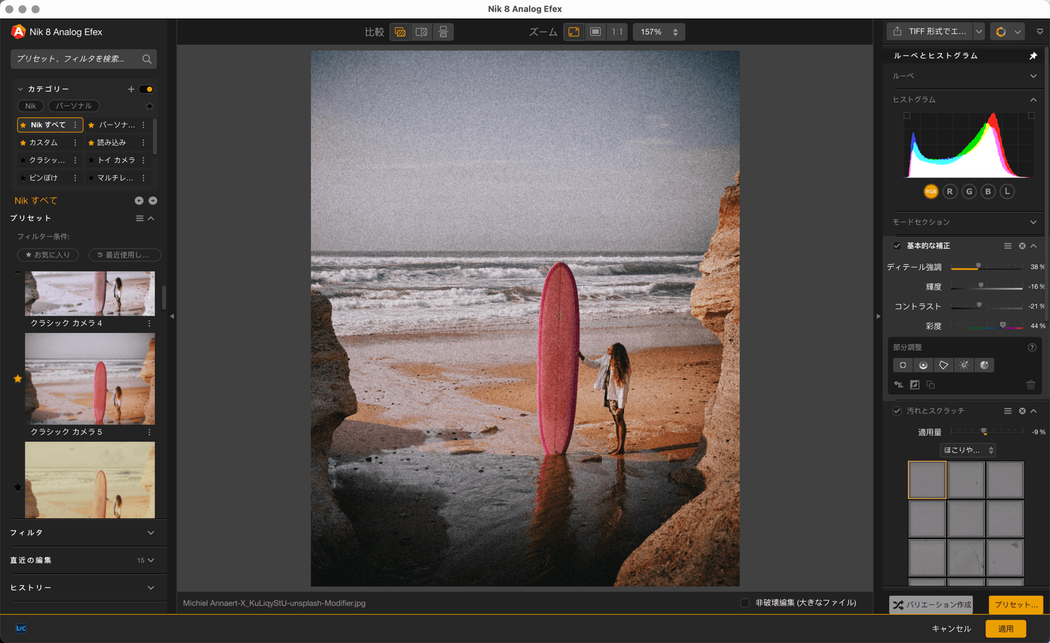This screenshot has height=643, width=1050.
Task: Select the G histogram channel
Action: click(x=970, y=191)
